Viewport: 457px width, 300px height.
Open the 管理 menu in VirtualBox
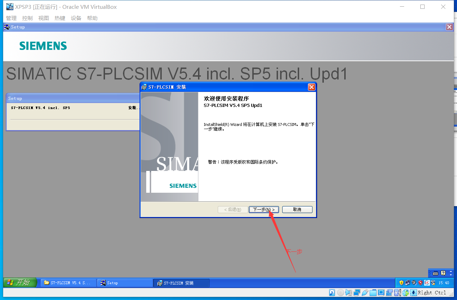point(11,18)
